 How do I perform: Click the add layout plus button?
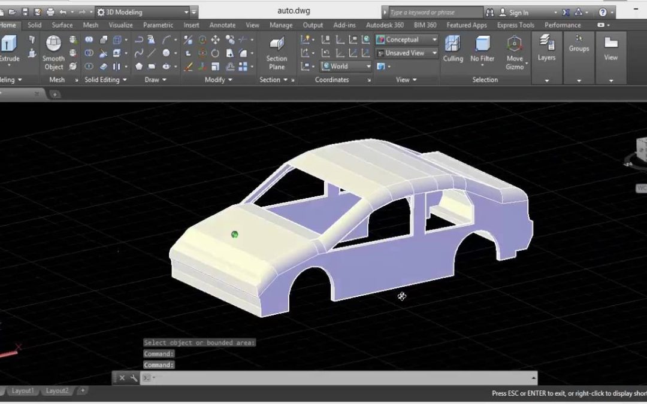point(83,390)
